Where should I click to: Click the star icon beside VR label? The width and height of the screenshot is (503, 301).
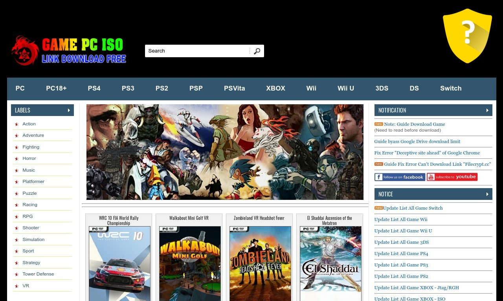[17, 286]
